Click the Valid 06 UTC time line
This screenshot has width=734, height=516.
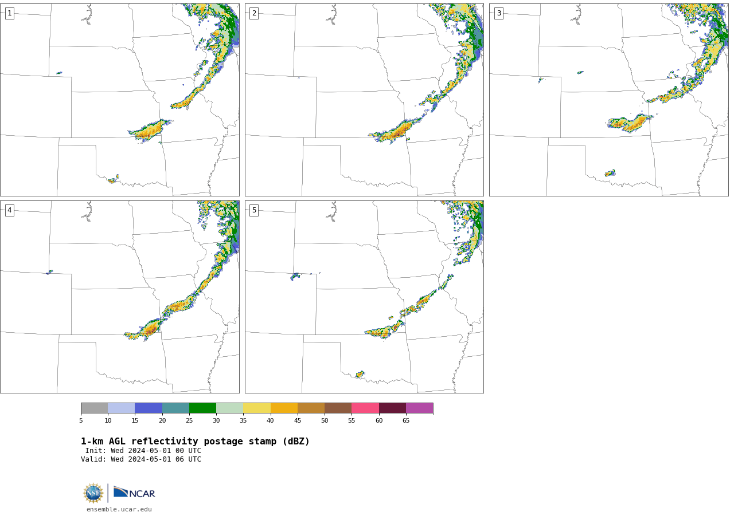(141, 459)
